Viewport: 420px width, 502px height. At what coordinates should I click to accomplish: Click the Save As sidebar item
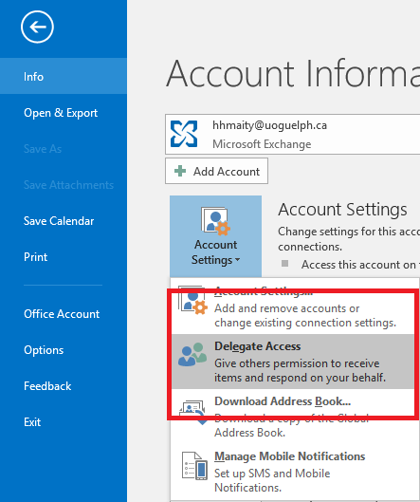click(43, 149)
